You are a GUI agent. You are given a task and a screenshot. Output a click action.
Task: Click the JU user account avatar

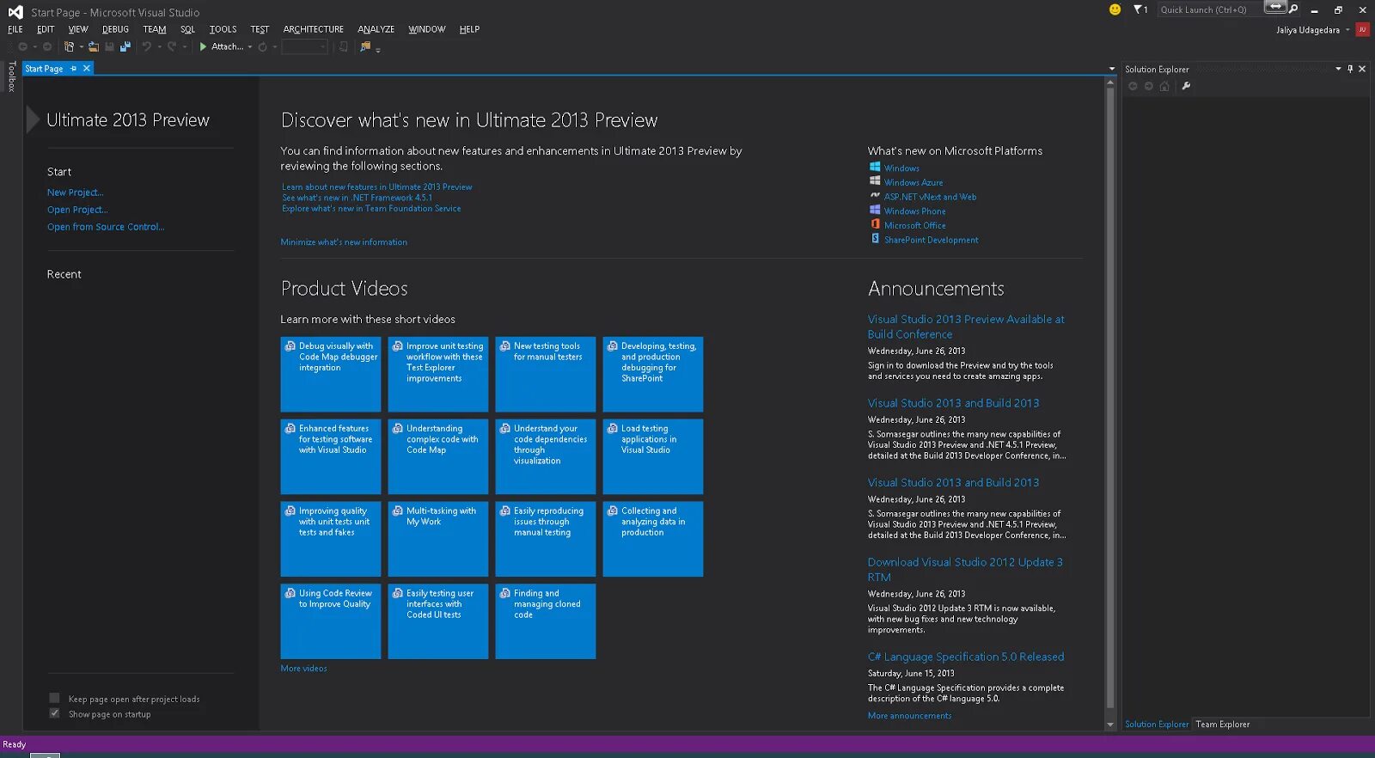1362,29
